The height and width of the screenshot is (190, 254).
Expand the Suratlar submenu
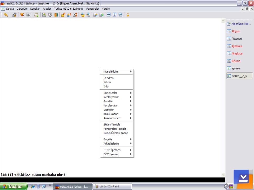tap(116, 101)
